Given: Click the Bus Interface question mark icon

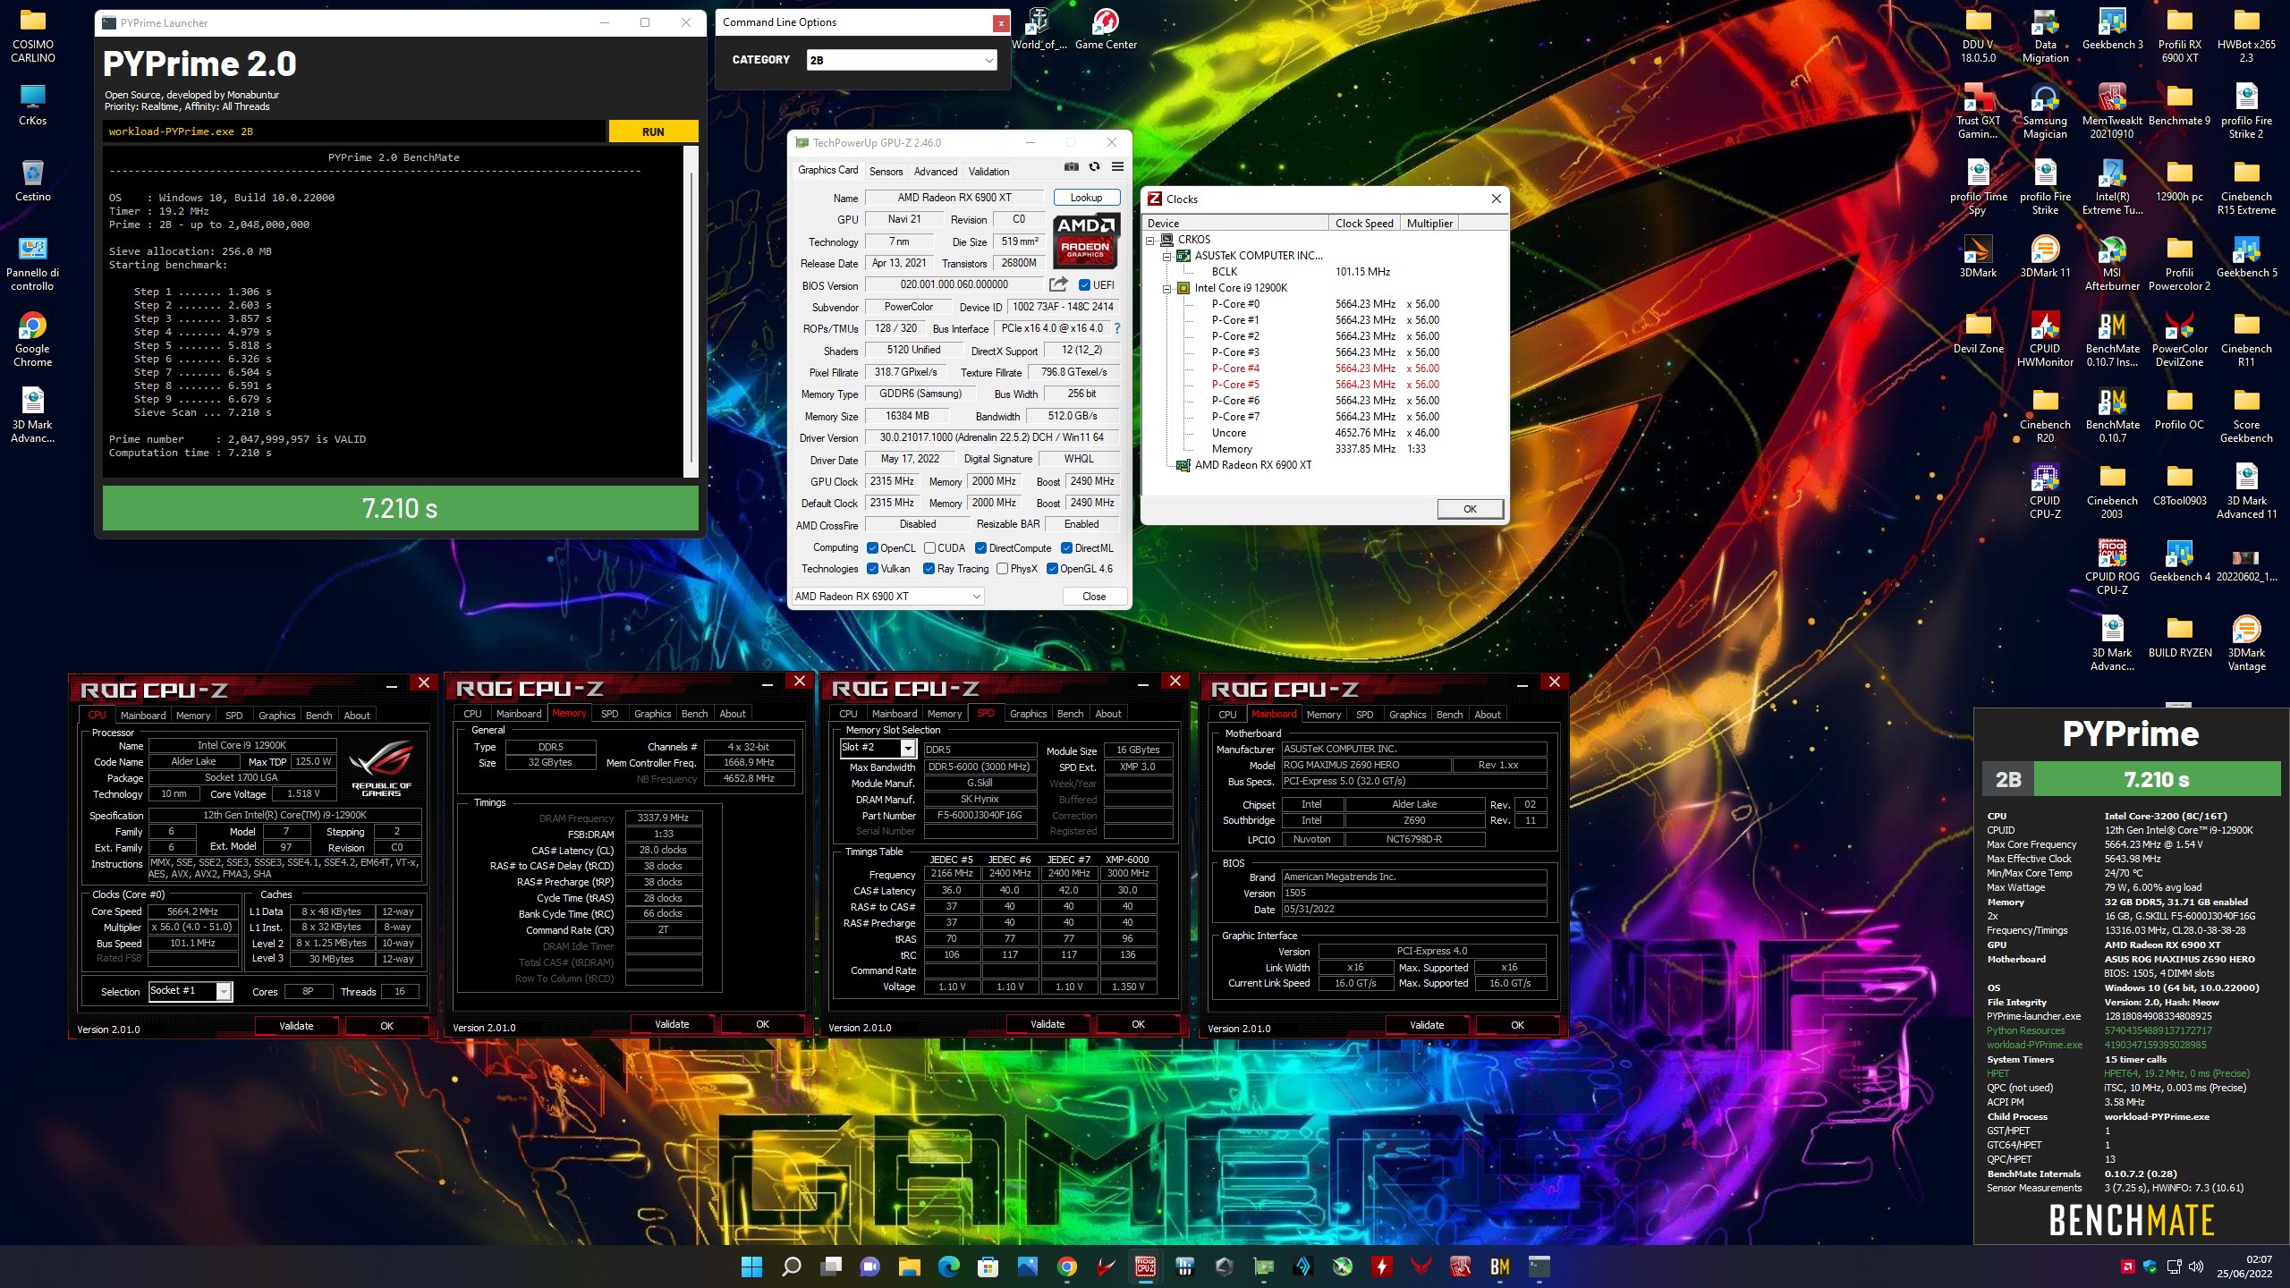Looking at the screenshot, I should (1117, 328).
